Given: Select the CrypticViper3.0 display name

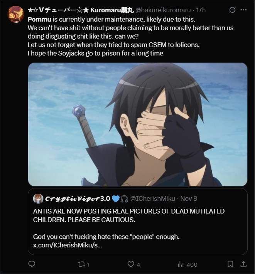Looking at the screenshot, I should pos(78,199).
